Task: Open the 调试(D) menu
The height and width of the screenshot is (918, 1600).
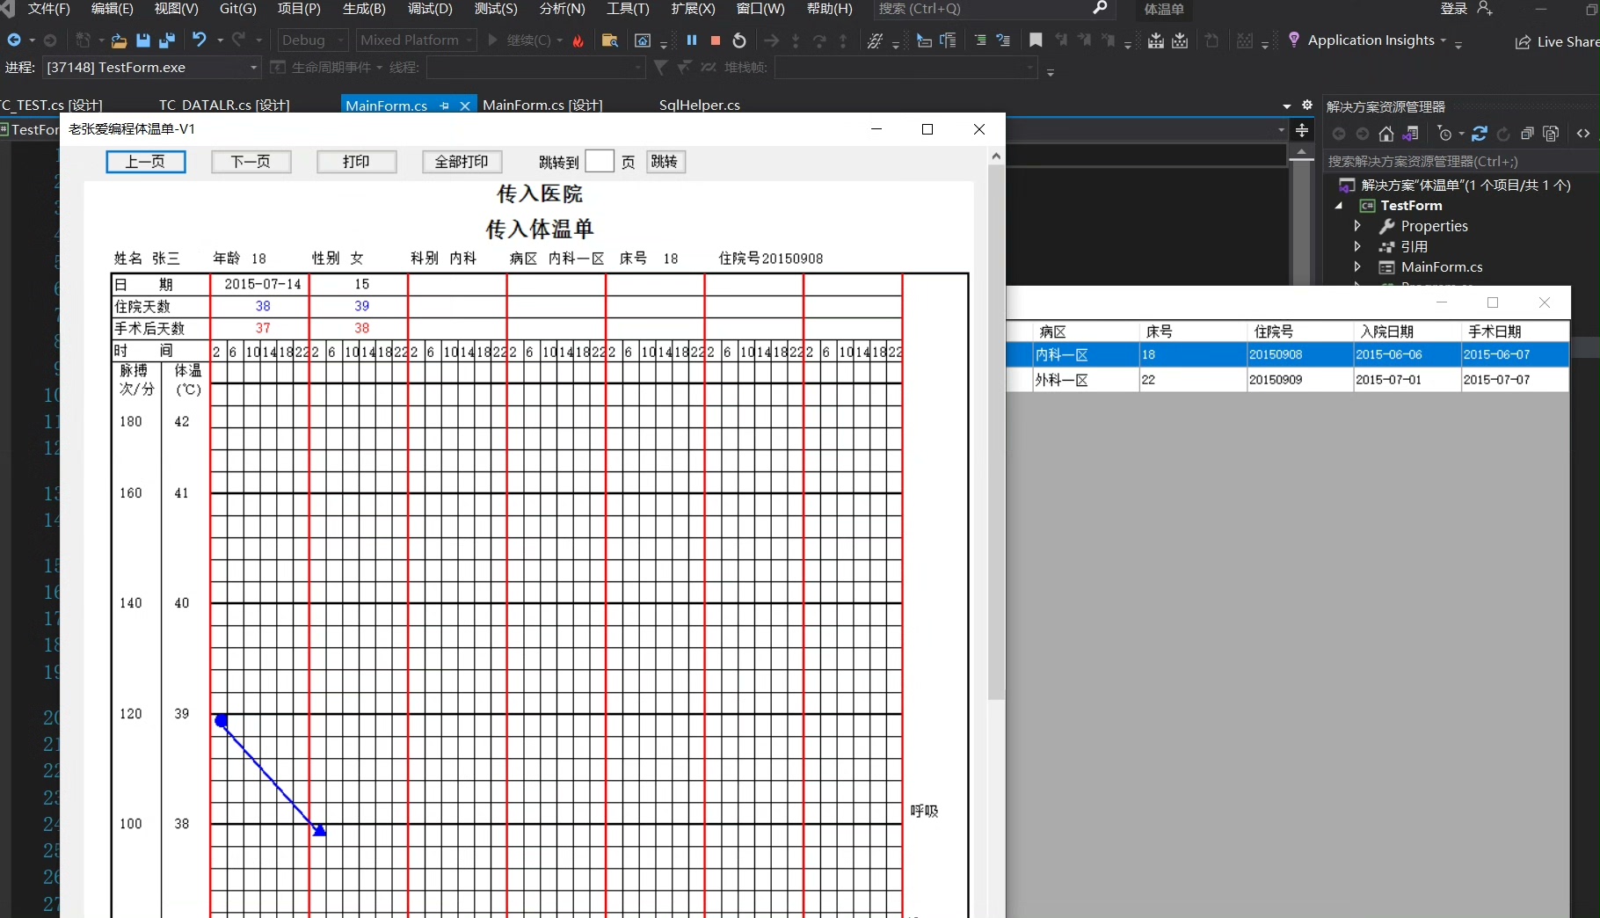Action: coord(430,9)
